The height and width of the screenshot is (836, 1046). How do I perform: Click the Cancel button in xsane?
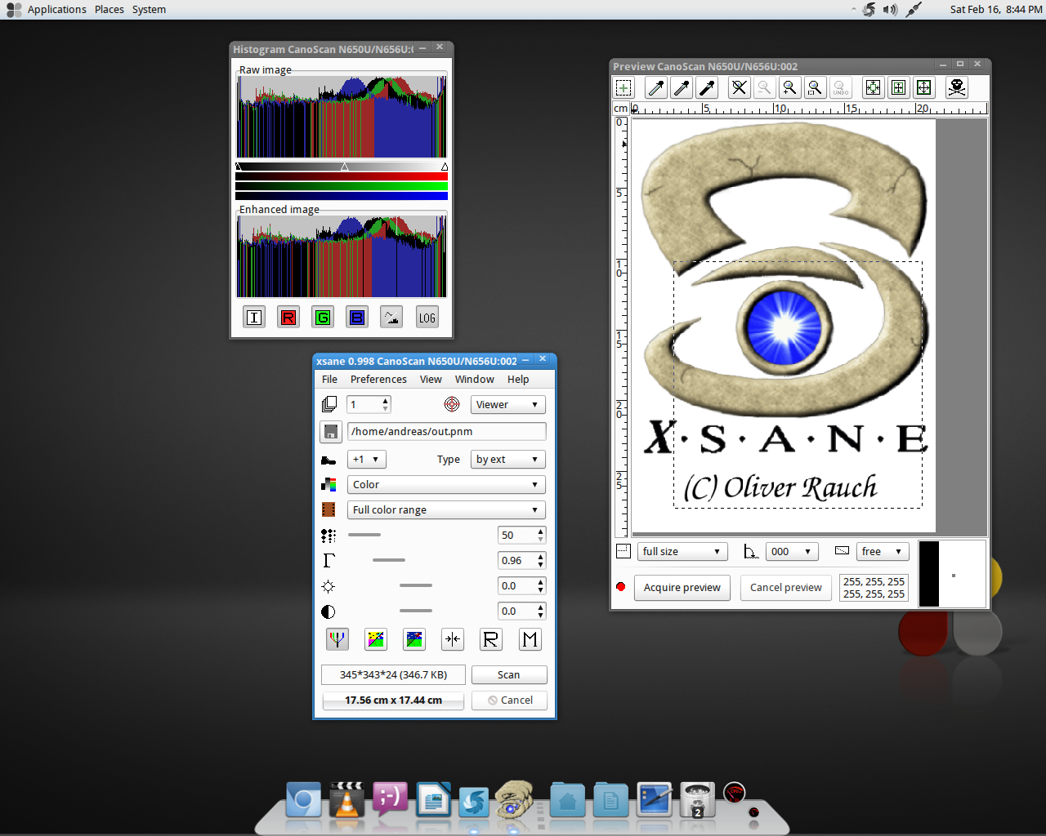(509, 700)
